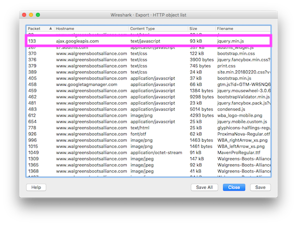The width and height of the screenshot is (297, 225).
Task: Select the 5014 bytes size cell
Action: [201, 109]
